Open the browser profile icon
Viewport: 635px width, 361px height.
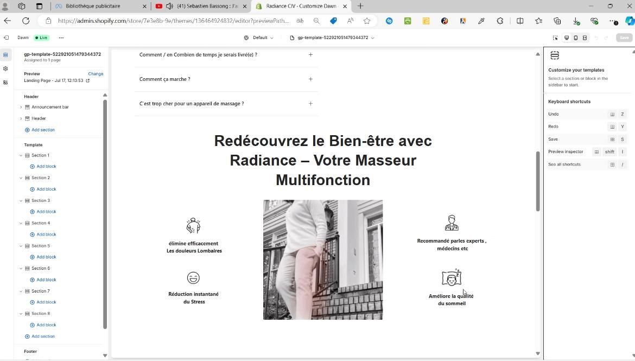[5, 6]
